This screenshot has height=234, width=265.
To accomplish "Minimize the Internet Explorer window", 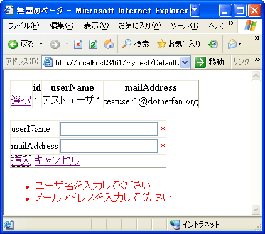I will [x=225, y=10].
